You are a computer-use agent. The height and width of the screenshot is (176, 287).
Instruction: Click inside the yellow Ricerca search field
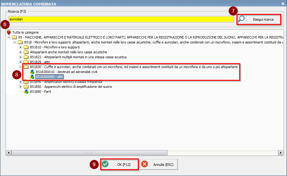click(x=120, y=19)
